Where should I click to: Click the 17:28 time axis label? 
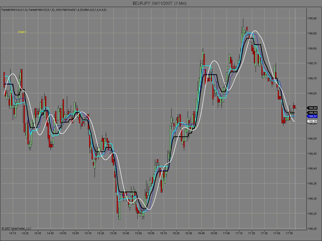point(252,233)
